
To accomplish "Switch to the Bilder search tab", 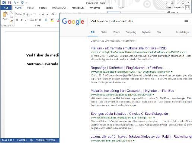I will (x=104, y=32).
